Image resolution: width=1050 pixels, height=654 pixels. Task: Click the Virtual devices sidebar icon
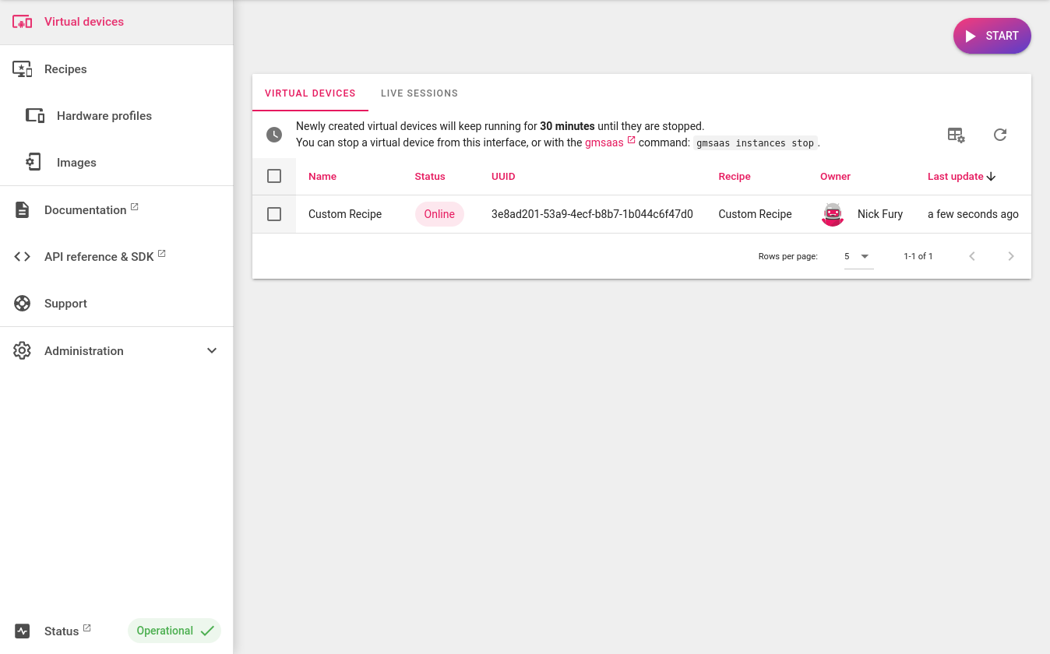tap(23, 22)
